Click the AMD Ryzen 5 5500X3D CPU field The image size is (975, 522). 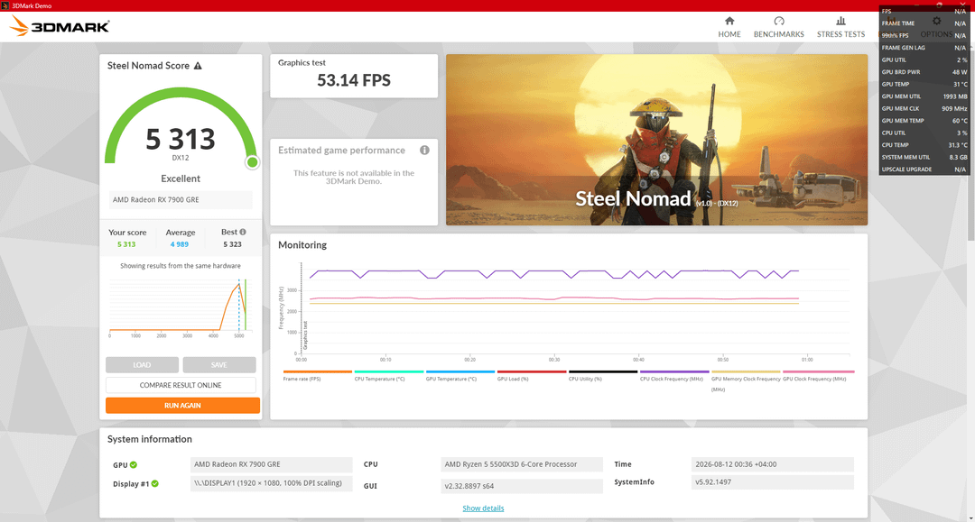(x=522, y=464)
